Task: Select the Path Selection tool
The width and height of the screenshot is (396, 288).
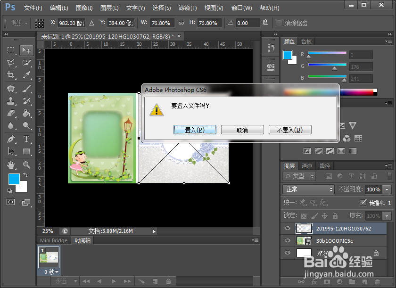Action: click(x=11, y=151)
